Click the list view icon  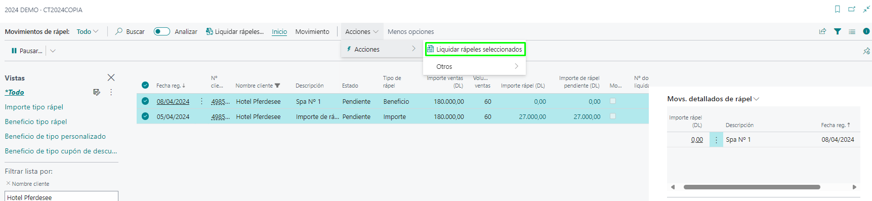coord(852,31)
